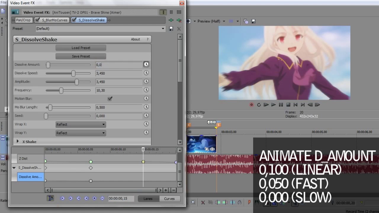Zoom in keyframe timeline with plus button
Image resolution: width=379 pixels, height=213 pixels.
point(166,190)
